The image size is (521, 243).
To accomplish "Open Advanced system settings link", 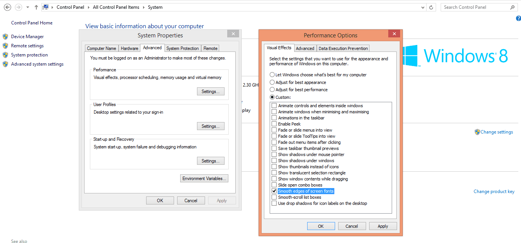I will [x=37, y=64].
